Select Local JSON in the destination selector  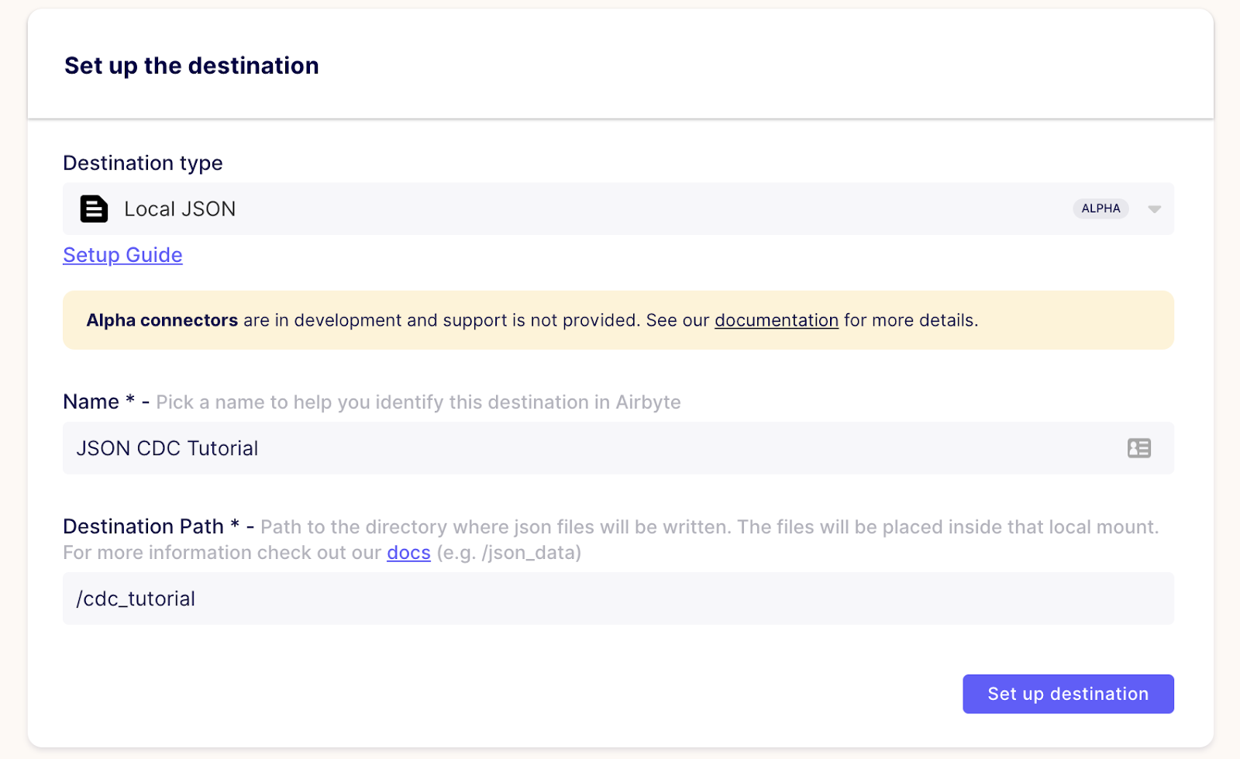pos(179,209)
